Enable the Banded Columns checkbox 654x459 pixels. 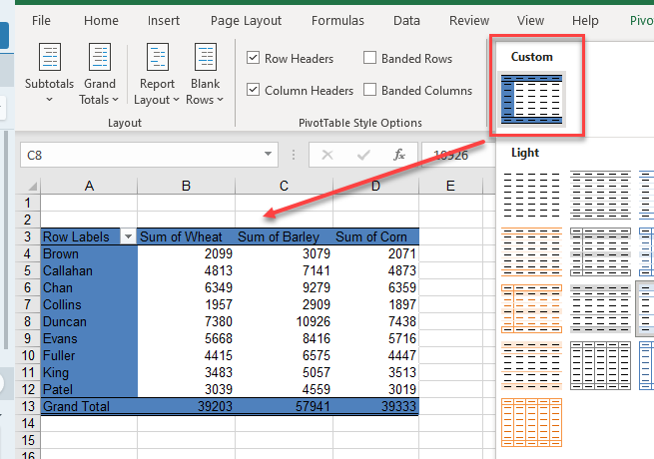pyautogui.click(x=370, y=91)
